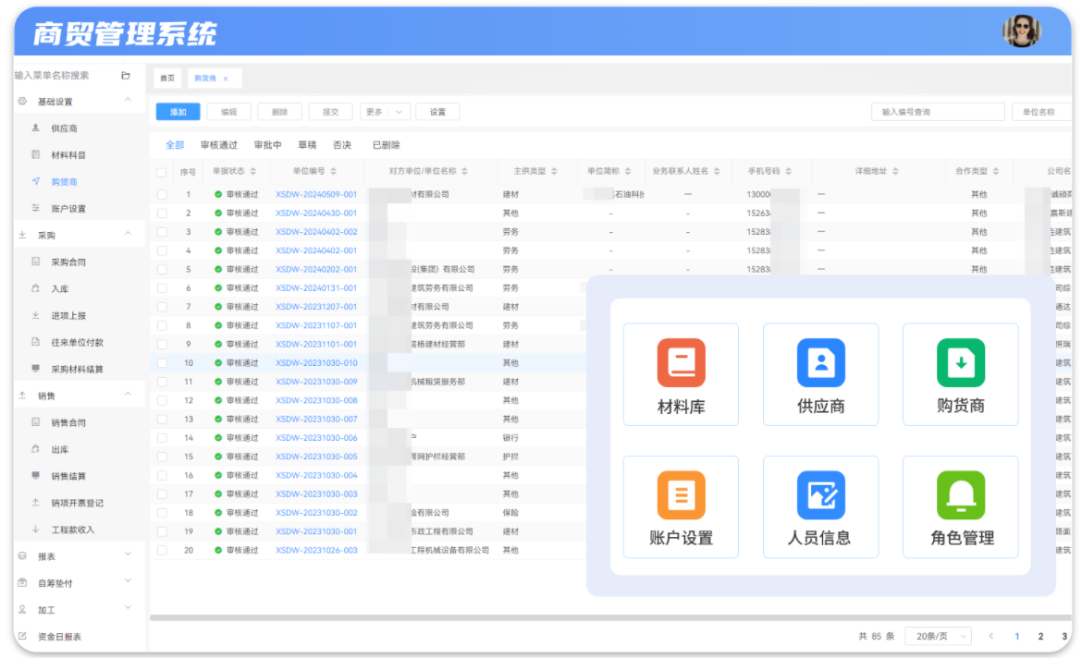Screen dimensions: 1082x658
Task: Toggle the select-all checkbox in table header
Action: [162, 172]
